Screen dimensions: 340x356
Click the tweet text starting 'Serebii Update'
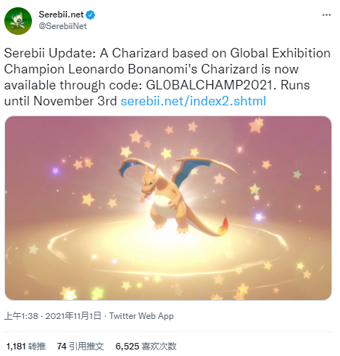[167, 77]
